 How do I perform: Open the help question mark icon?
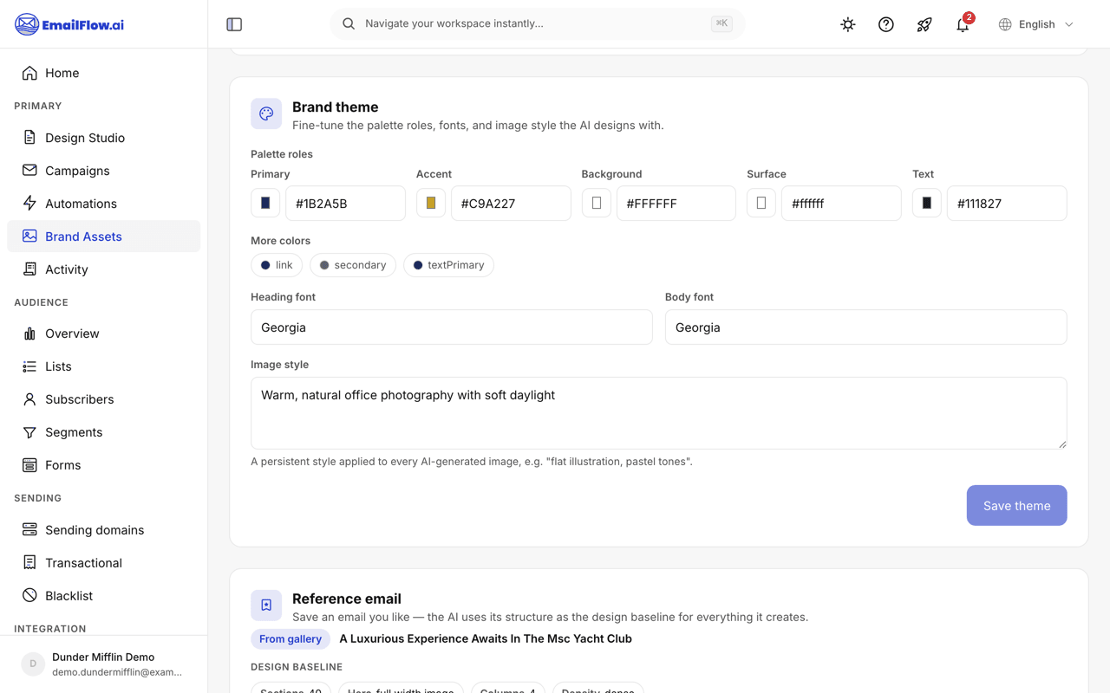click(886, 24)
